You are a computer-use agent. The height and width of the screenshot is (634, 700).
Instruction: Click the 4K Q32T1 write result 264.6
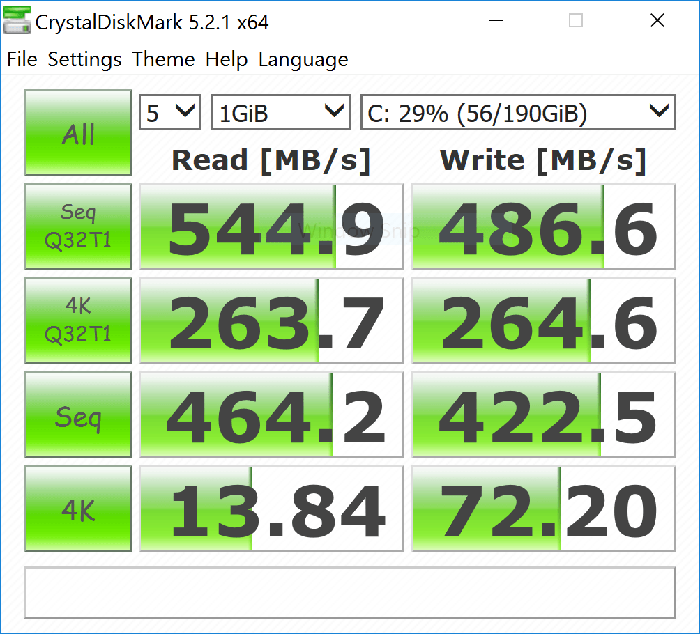click(544, 320)
